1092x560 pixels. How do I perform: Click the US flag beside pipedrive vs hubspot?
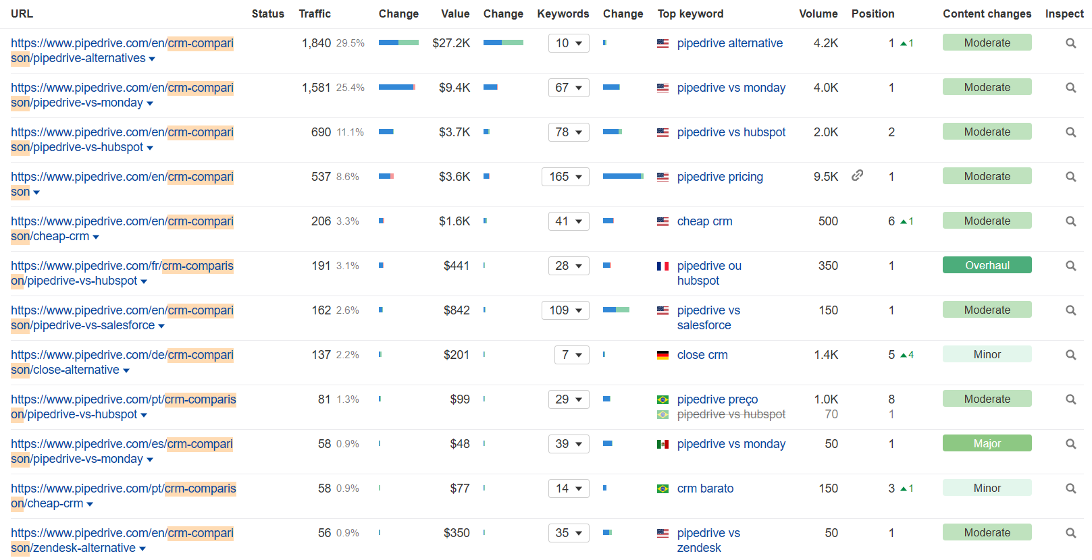663,133
